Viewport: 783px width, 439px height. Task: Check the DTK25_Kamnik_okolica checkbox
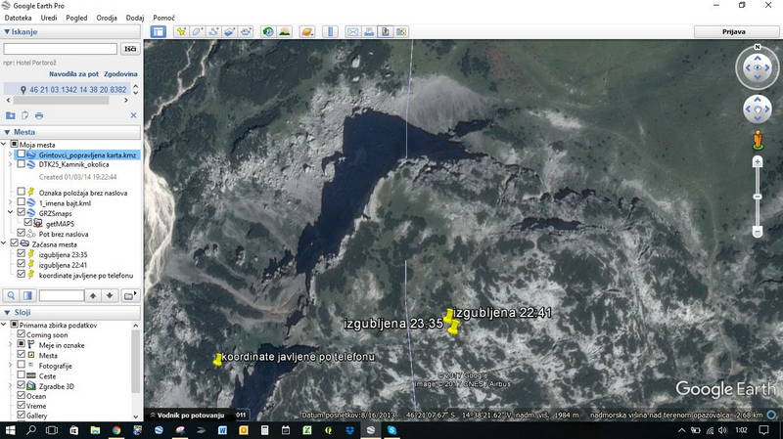[21, 163]
